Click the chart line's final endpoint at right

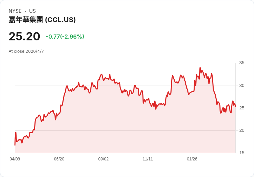point(235,107)
